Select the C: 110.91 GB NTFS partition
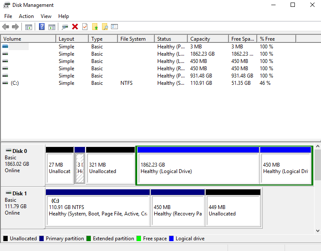 (98, 208)
